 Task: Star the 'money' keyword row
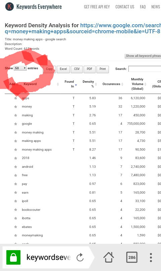[x=16, y=107]
